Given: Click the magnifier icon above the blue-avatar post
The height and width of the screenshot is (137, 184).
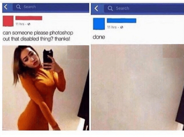Looking at the screenshot, I should click(110, 8).
